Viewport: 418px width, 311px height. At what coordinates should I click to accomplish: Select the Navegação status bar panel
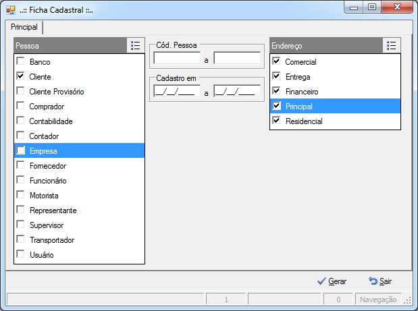point(378,300)
